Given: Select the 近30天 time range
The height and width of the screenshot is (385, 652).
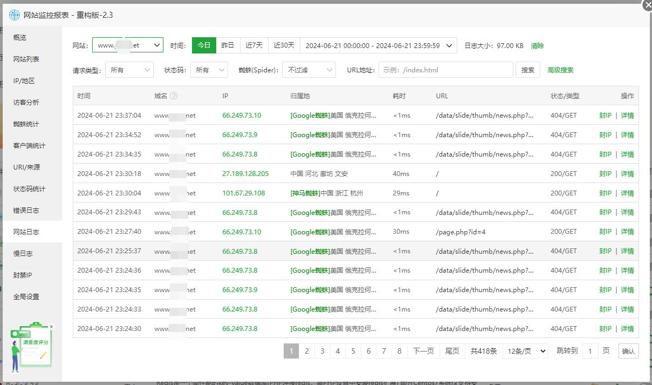Looking at the screenshot, I should 284,45.
